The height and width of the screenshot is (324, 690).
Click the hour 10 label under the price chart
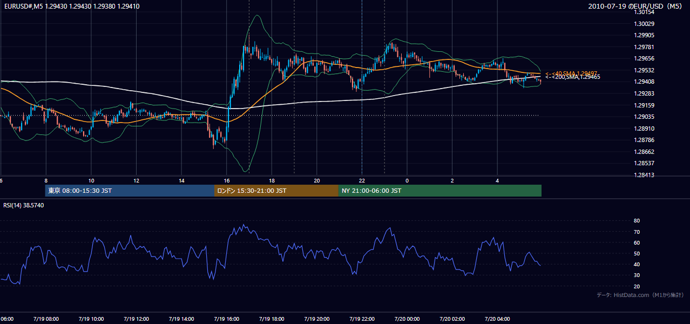pos(91,181)
